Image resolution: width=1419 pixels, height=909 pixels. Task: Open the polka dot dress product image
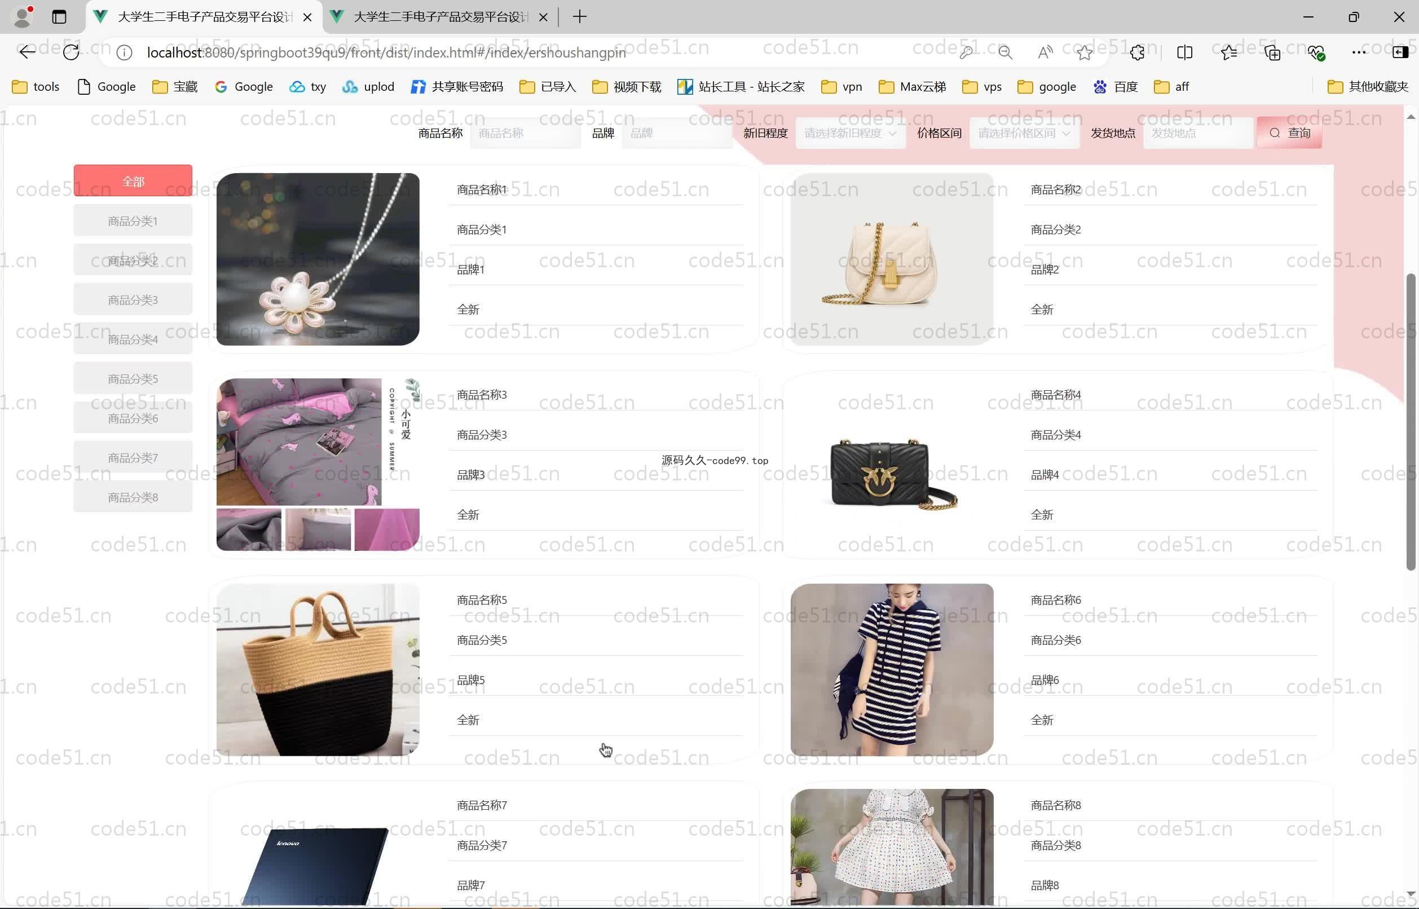tap(892, 848)
